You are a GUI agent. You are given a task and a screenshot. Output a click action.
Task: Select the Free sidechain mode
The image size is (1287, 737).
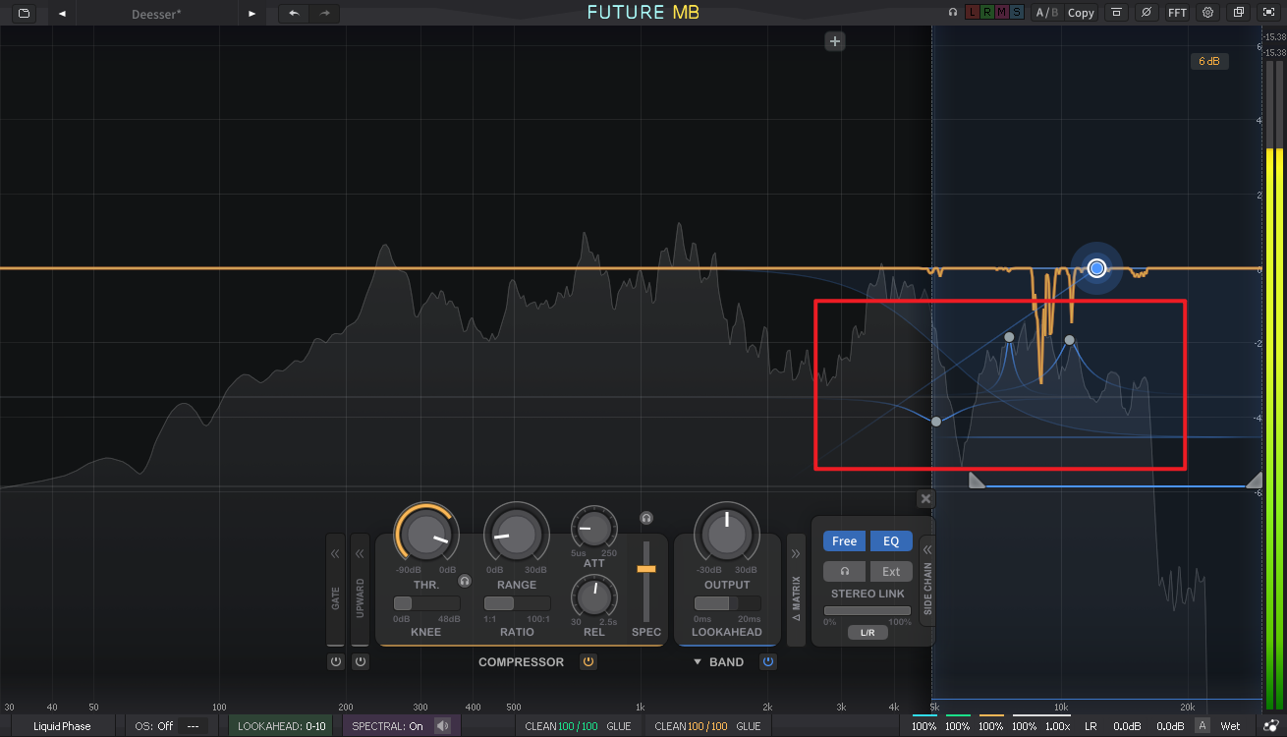pos(844,540)
